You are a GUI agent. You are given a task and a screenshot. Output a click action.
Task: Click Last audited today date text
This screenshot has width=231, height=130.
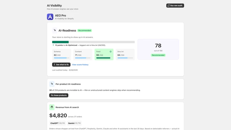[65, 70]
